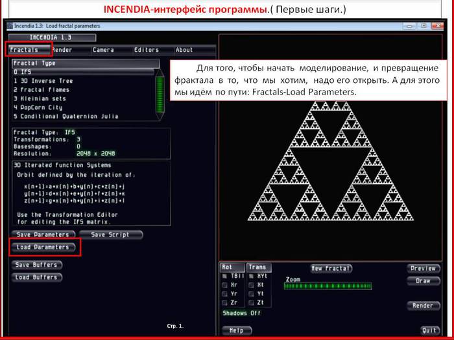
Task: Close the Incendia window
Action: [x=438, y=26]
